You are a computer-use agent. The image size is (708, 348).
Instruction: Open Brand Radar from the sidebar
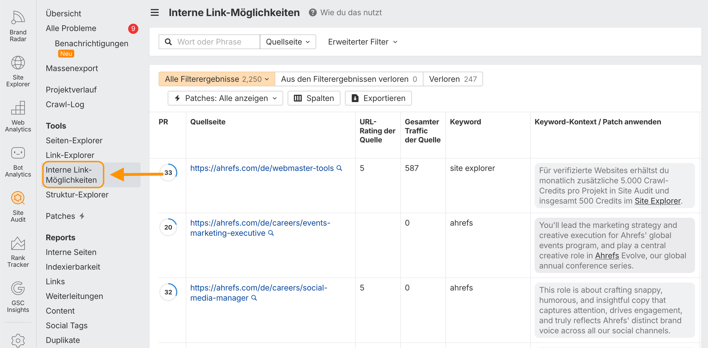tap(18, 26)
